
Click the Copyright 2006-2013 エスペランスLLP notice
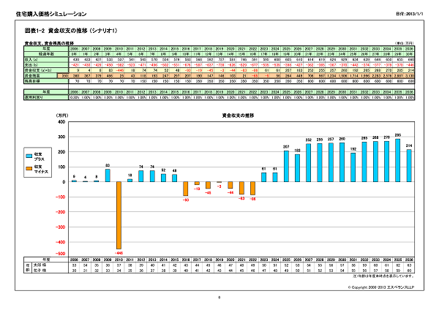[x=381, y=287]
